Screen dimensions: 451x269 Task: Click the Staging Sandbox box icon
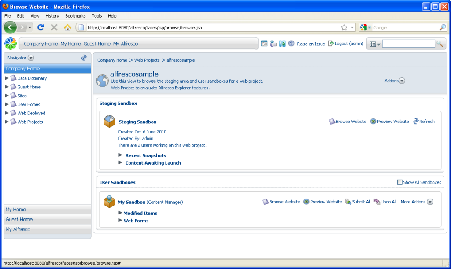[x=109, y=121]
